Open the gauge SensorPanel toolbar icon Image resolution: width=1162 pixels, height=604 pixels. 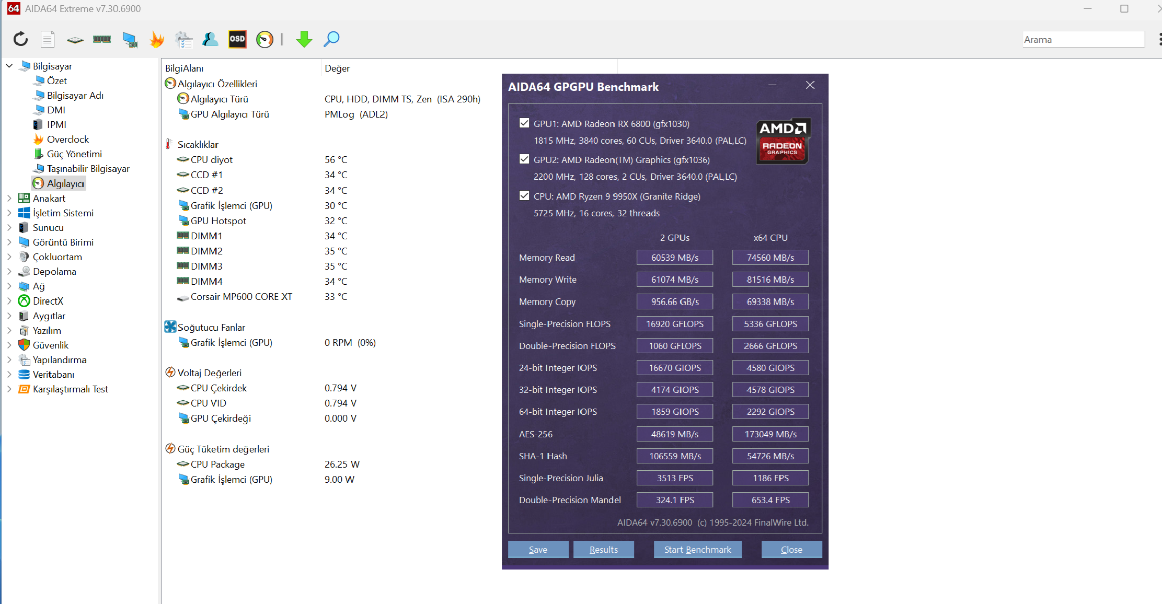pyautogui.click(x=265, y=39)
